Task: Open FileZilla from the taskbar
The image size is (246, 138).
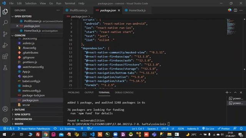Action: pos(38,135)
